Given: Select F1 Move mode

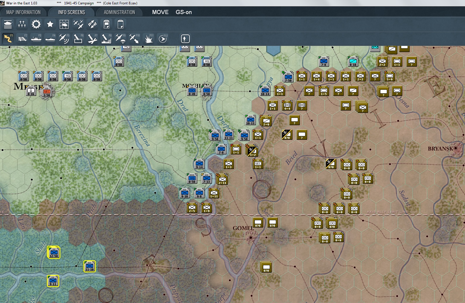Looking at the screenshot, I should (8, 39).
